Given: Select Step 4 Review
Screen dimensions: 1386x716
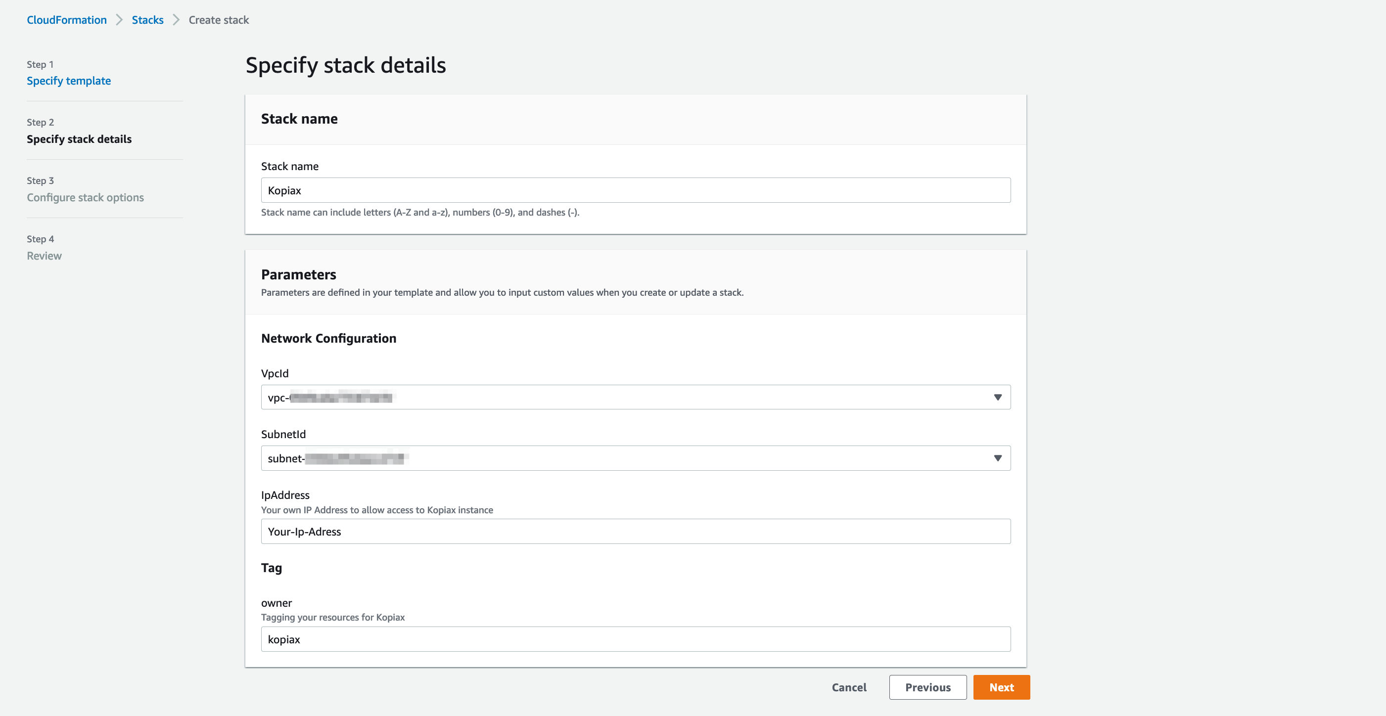Looking at the screenshot, I should click(x=44, y=256).
